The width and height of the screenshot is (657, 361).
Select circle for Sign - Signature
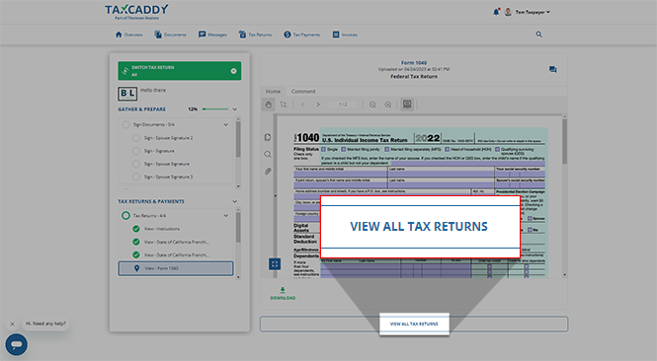(x=135, y=151)
